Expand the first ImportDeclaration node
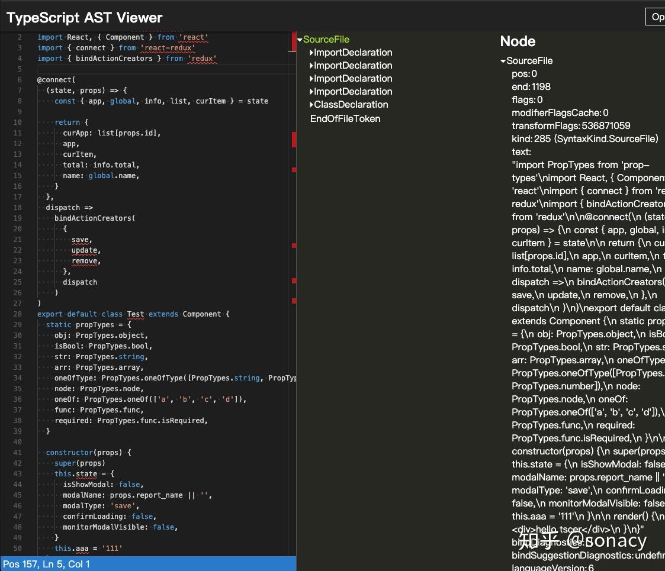 pyautogui.click(x=310, y=53)
